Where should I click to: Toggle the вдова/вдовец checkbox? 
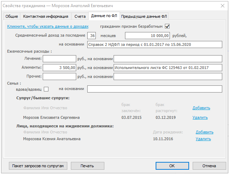[x=46, y=89]
